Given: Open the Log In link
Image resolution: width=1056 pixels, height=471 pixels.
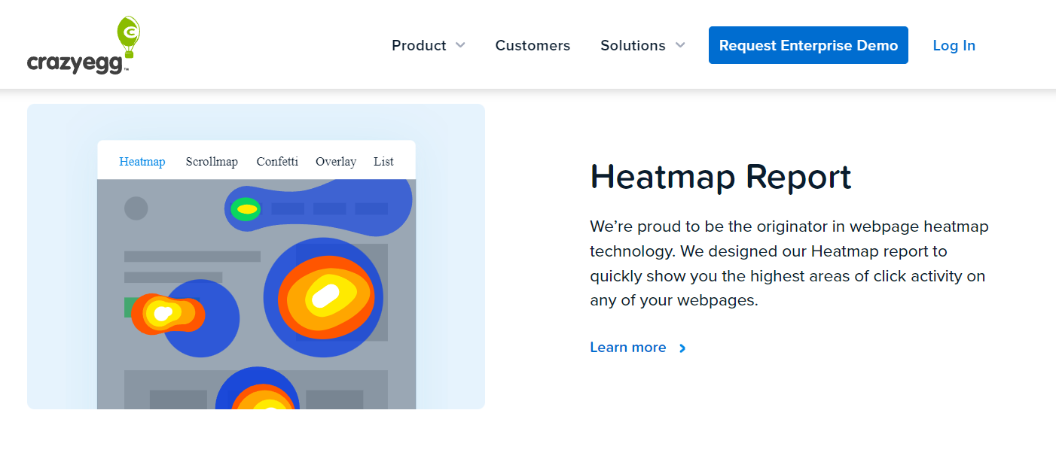Looking at the screenshot, I should [954, 45].
